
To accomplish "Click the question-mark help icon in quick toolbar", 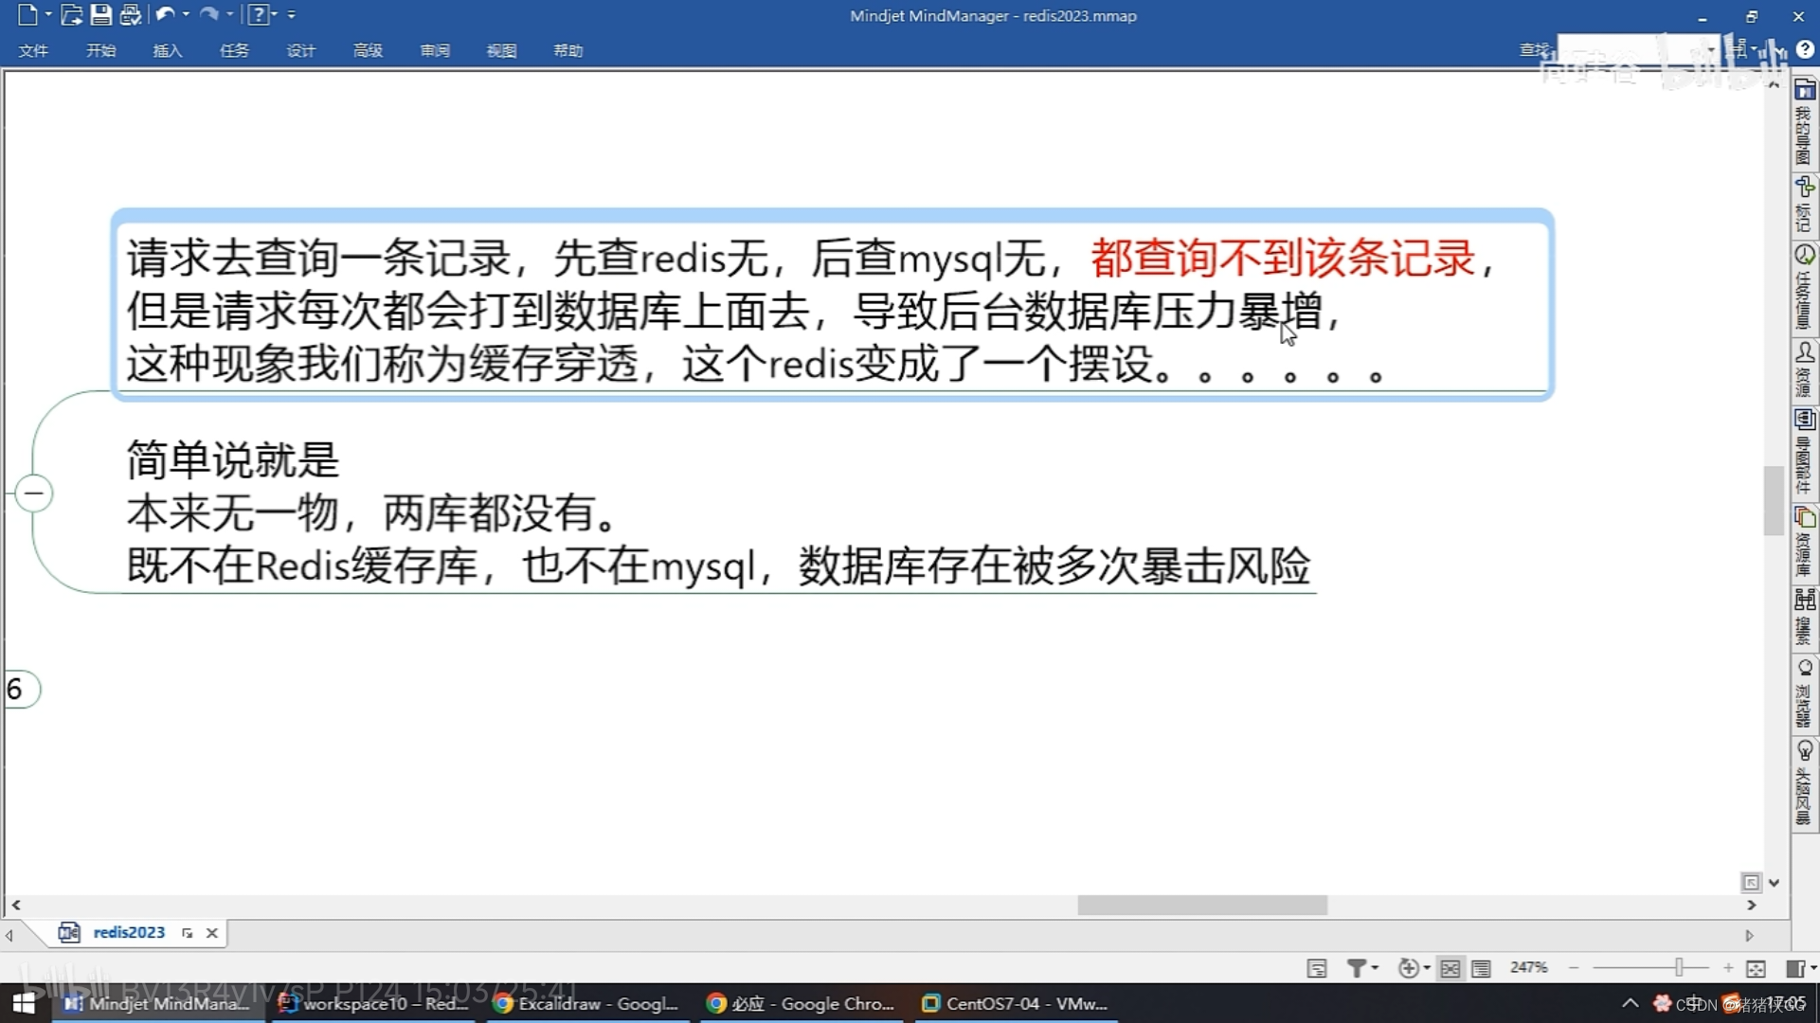I will [x=258, y=14].
